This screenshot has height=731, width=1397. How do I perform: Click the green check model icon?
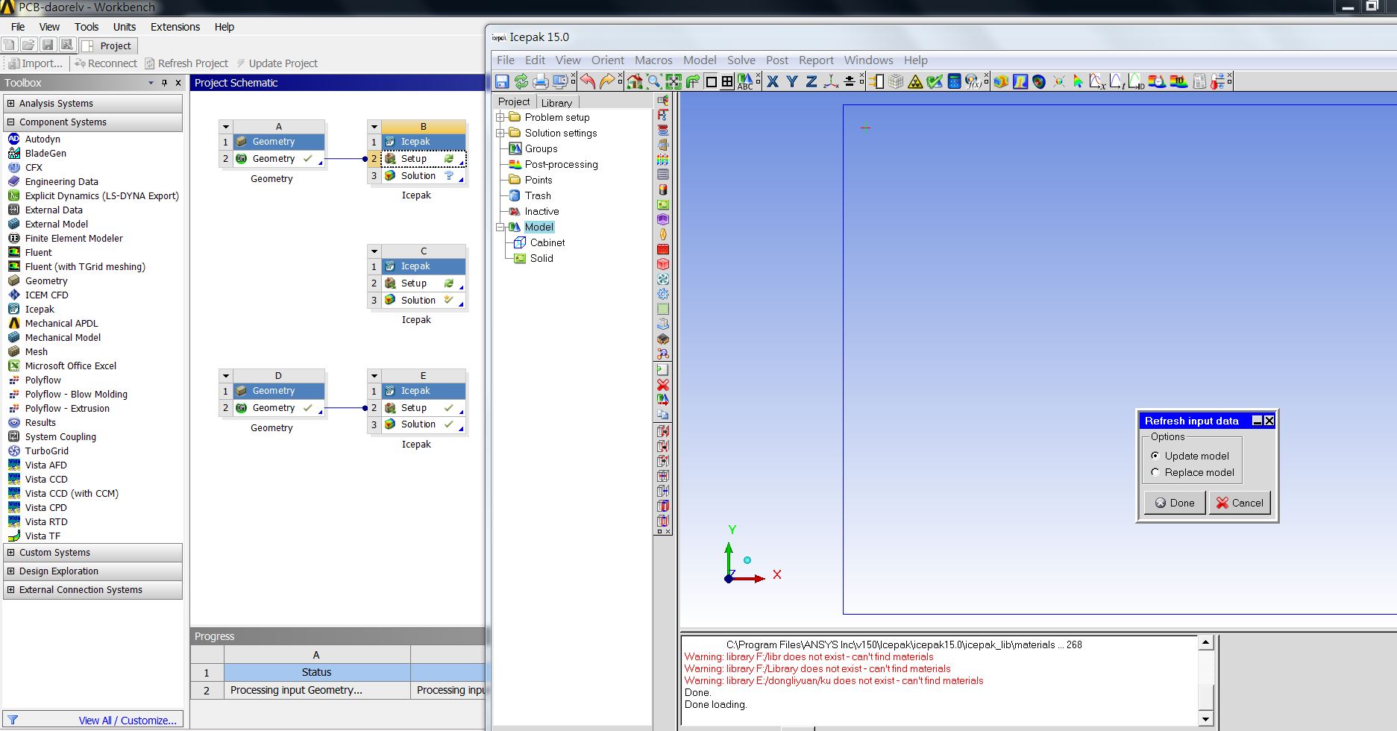(935, 81)
